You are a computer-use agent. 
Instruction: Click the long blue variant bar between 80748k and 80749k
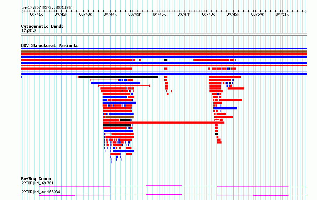(x=225, y=108)
